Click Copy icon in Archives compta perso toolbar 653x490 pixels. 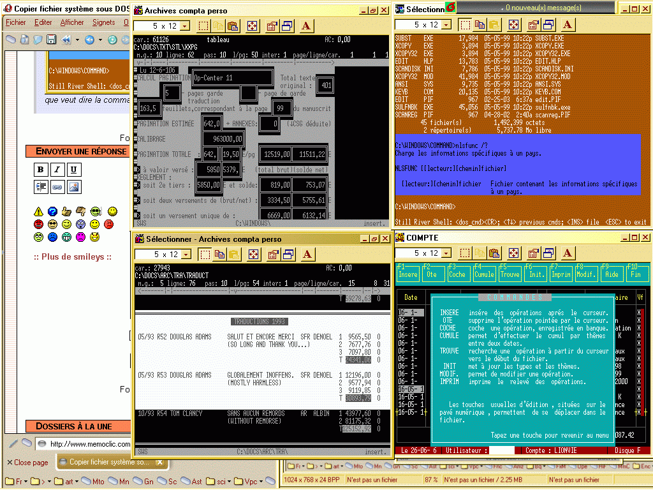point(218,26)
